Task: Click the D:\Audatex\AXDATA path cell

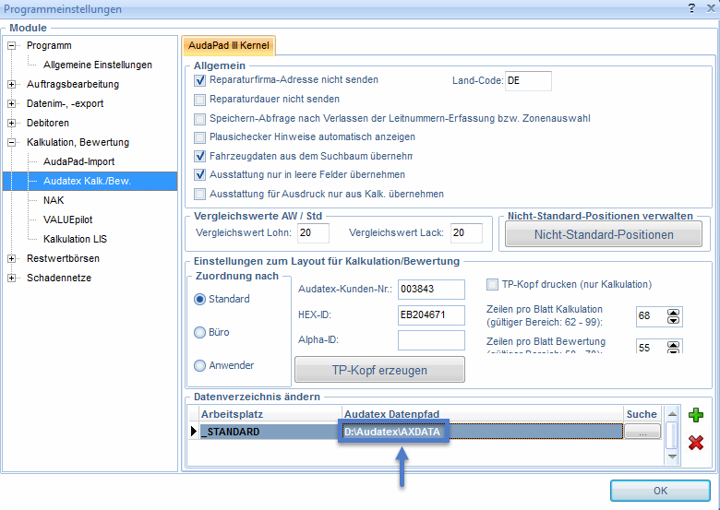Action: click(482, 432)
